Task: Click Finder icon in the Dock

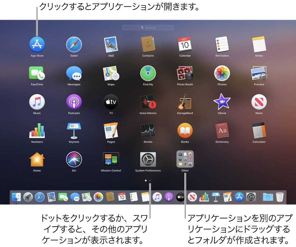Action: click(16, 197)
